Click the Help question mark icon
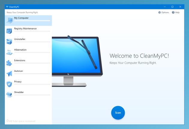 point(173,12)
